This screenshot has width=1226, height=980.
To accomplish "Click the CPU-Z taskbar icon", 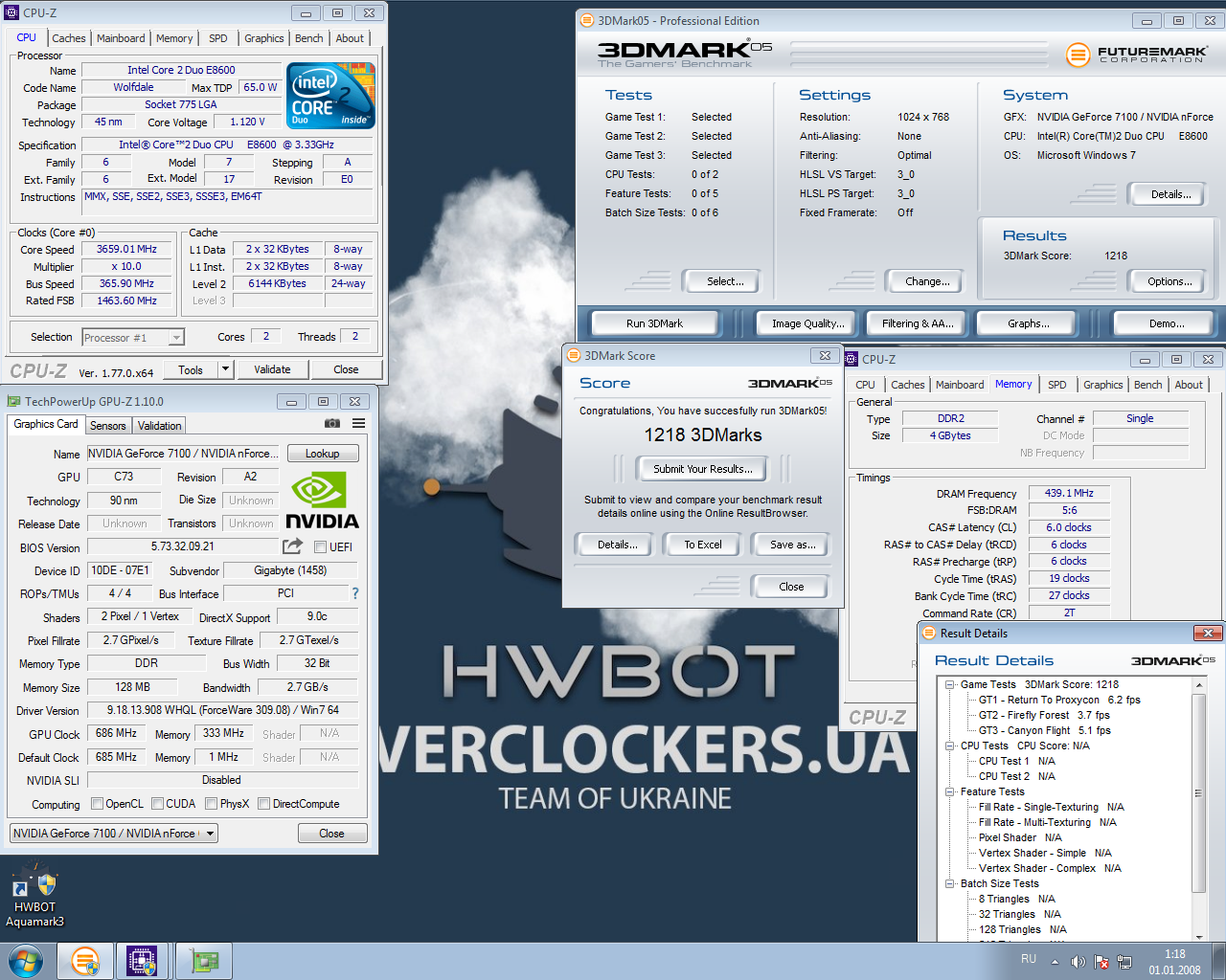I will pos(142,961).
